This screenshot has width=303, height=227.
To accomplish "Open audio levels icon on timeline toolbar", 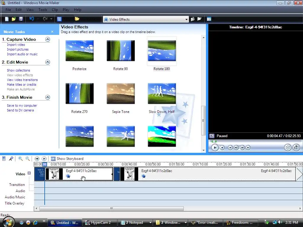I will (4, 159).
